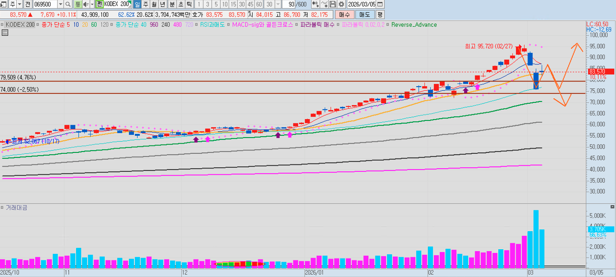
Task: Select the 일 daily chart tab
Action: click(x=137, y=4)
